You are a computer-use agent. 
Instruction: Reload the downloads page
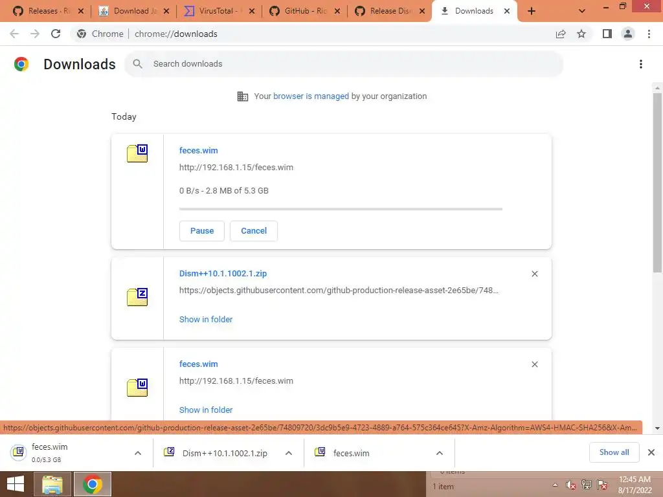[x=56, y=34]
